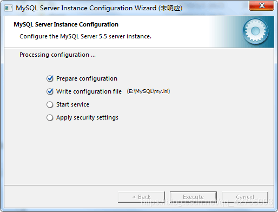Select the Start service step indicator
The width and height of the screenshot is (278, 212).
(50, 104)
